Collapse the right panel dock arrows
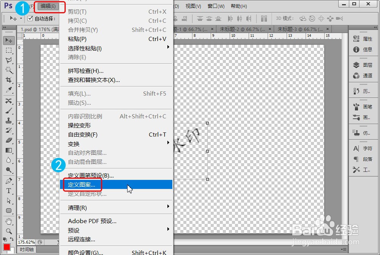 (375, 28)
